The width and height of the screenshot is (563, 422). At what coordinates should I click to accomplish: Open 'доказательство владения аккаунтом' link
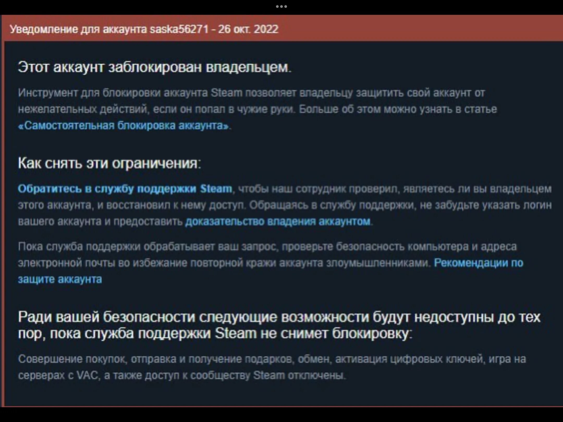pyautogui.click(x=278, y=221)
